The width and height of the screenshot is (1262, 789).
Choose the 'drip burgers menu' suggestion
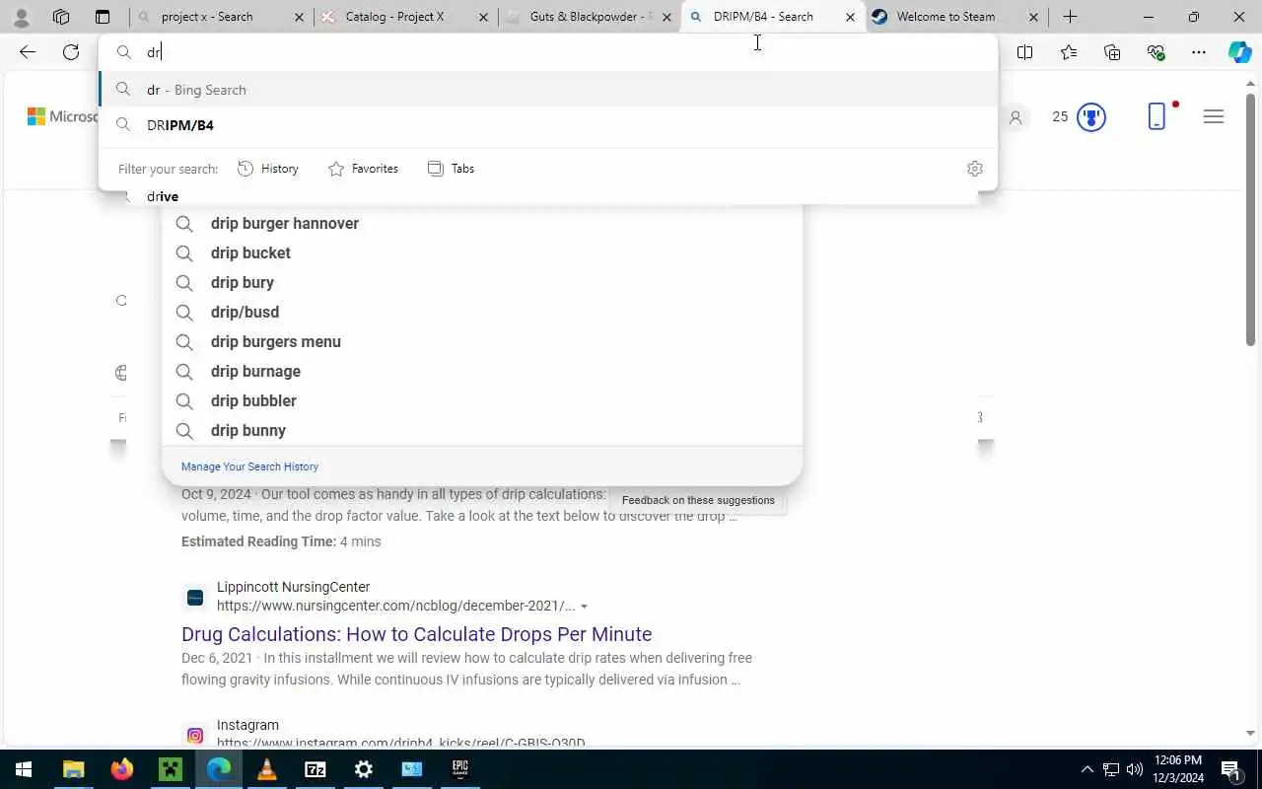click(482, 342)
